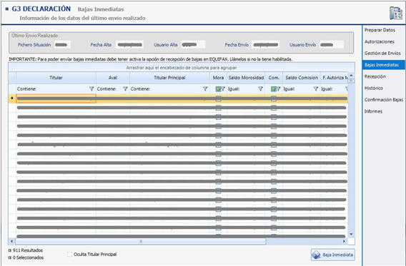Image resolution: width=406 pixels, height=266 pixels.
Task: Click '0 Seleccionados' count text
Action: tap(28, 257)
